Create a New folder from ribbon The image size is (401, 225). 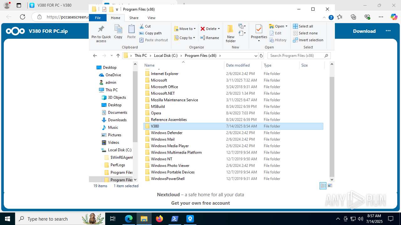pos(231,34)
